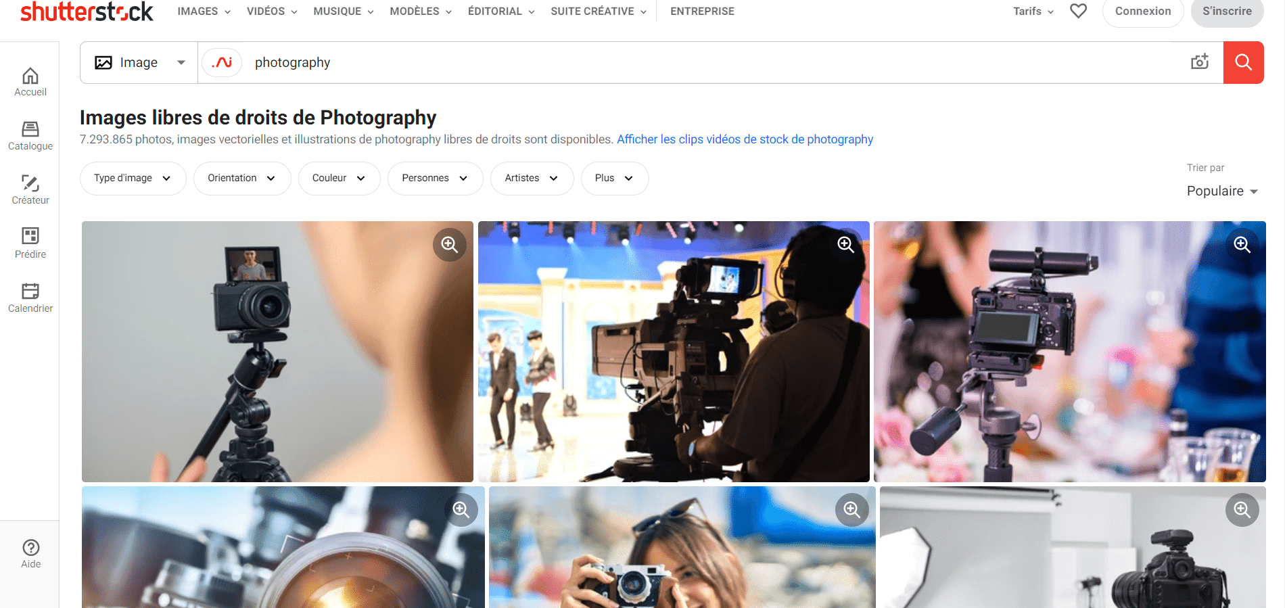Viewport: 1285px width, 608px height.
Task: Open the Accueil home sidebar icon
Action: [30, 83]
